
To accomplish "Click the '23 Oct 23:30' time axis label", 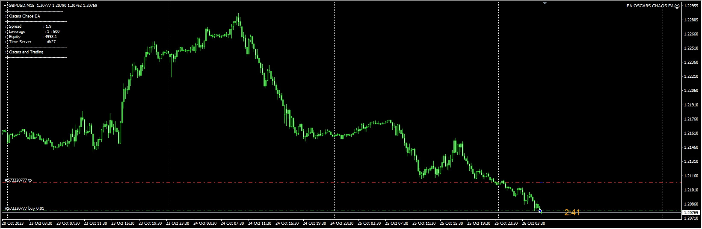I will tap(178, 223).
